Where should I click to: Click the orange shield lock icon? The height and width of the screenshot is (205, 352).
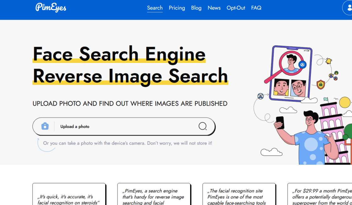[320, 84]
